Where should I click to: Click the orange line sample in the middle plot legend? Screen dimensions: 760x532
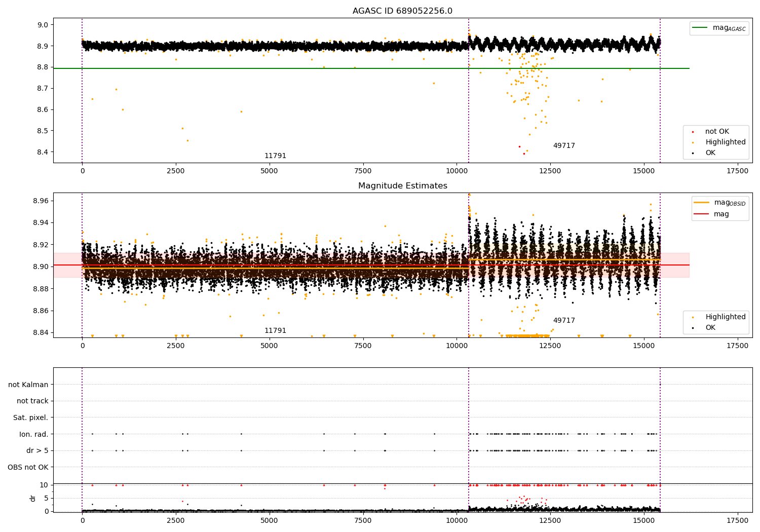pyautogui.click(x=702, y=203)
